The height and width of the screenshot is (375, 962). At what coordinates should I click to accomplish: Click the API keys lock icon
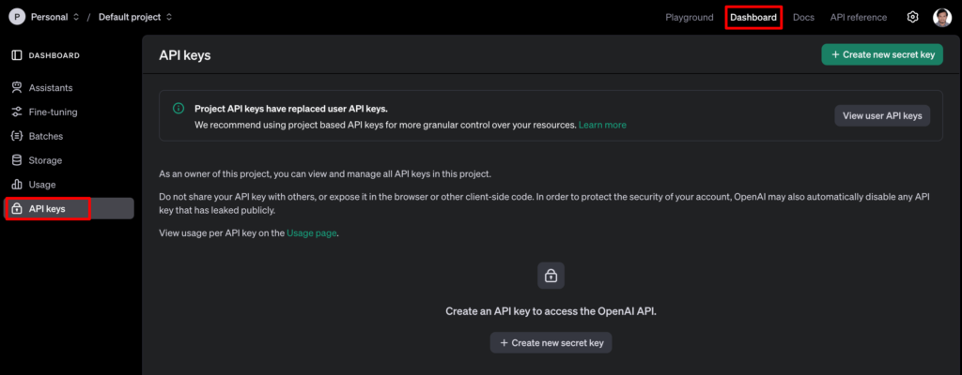click(x=17, y=209)
